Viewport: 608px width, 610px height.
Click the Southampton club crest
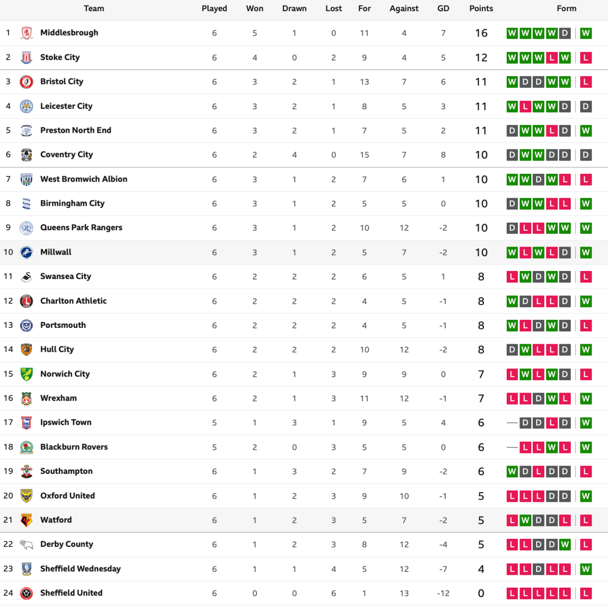26,471
